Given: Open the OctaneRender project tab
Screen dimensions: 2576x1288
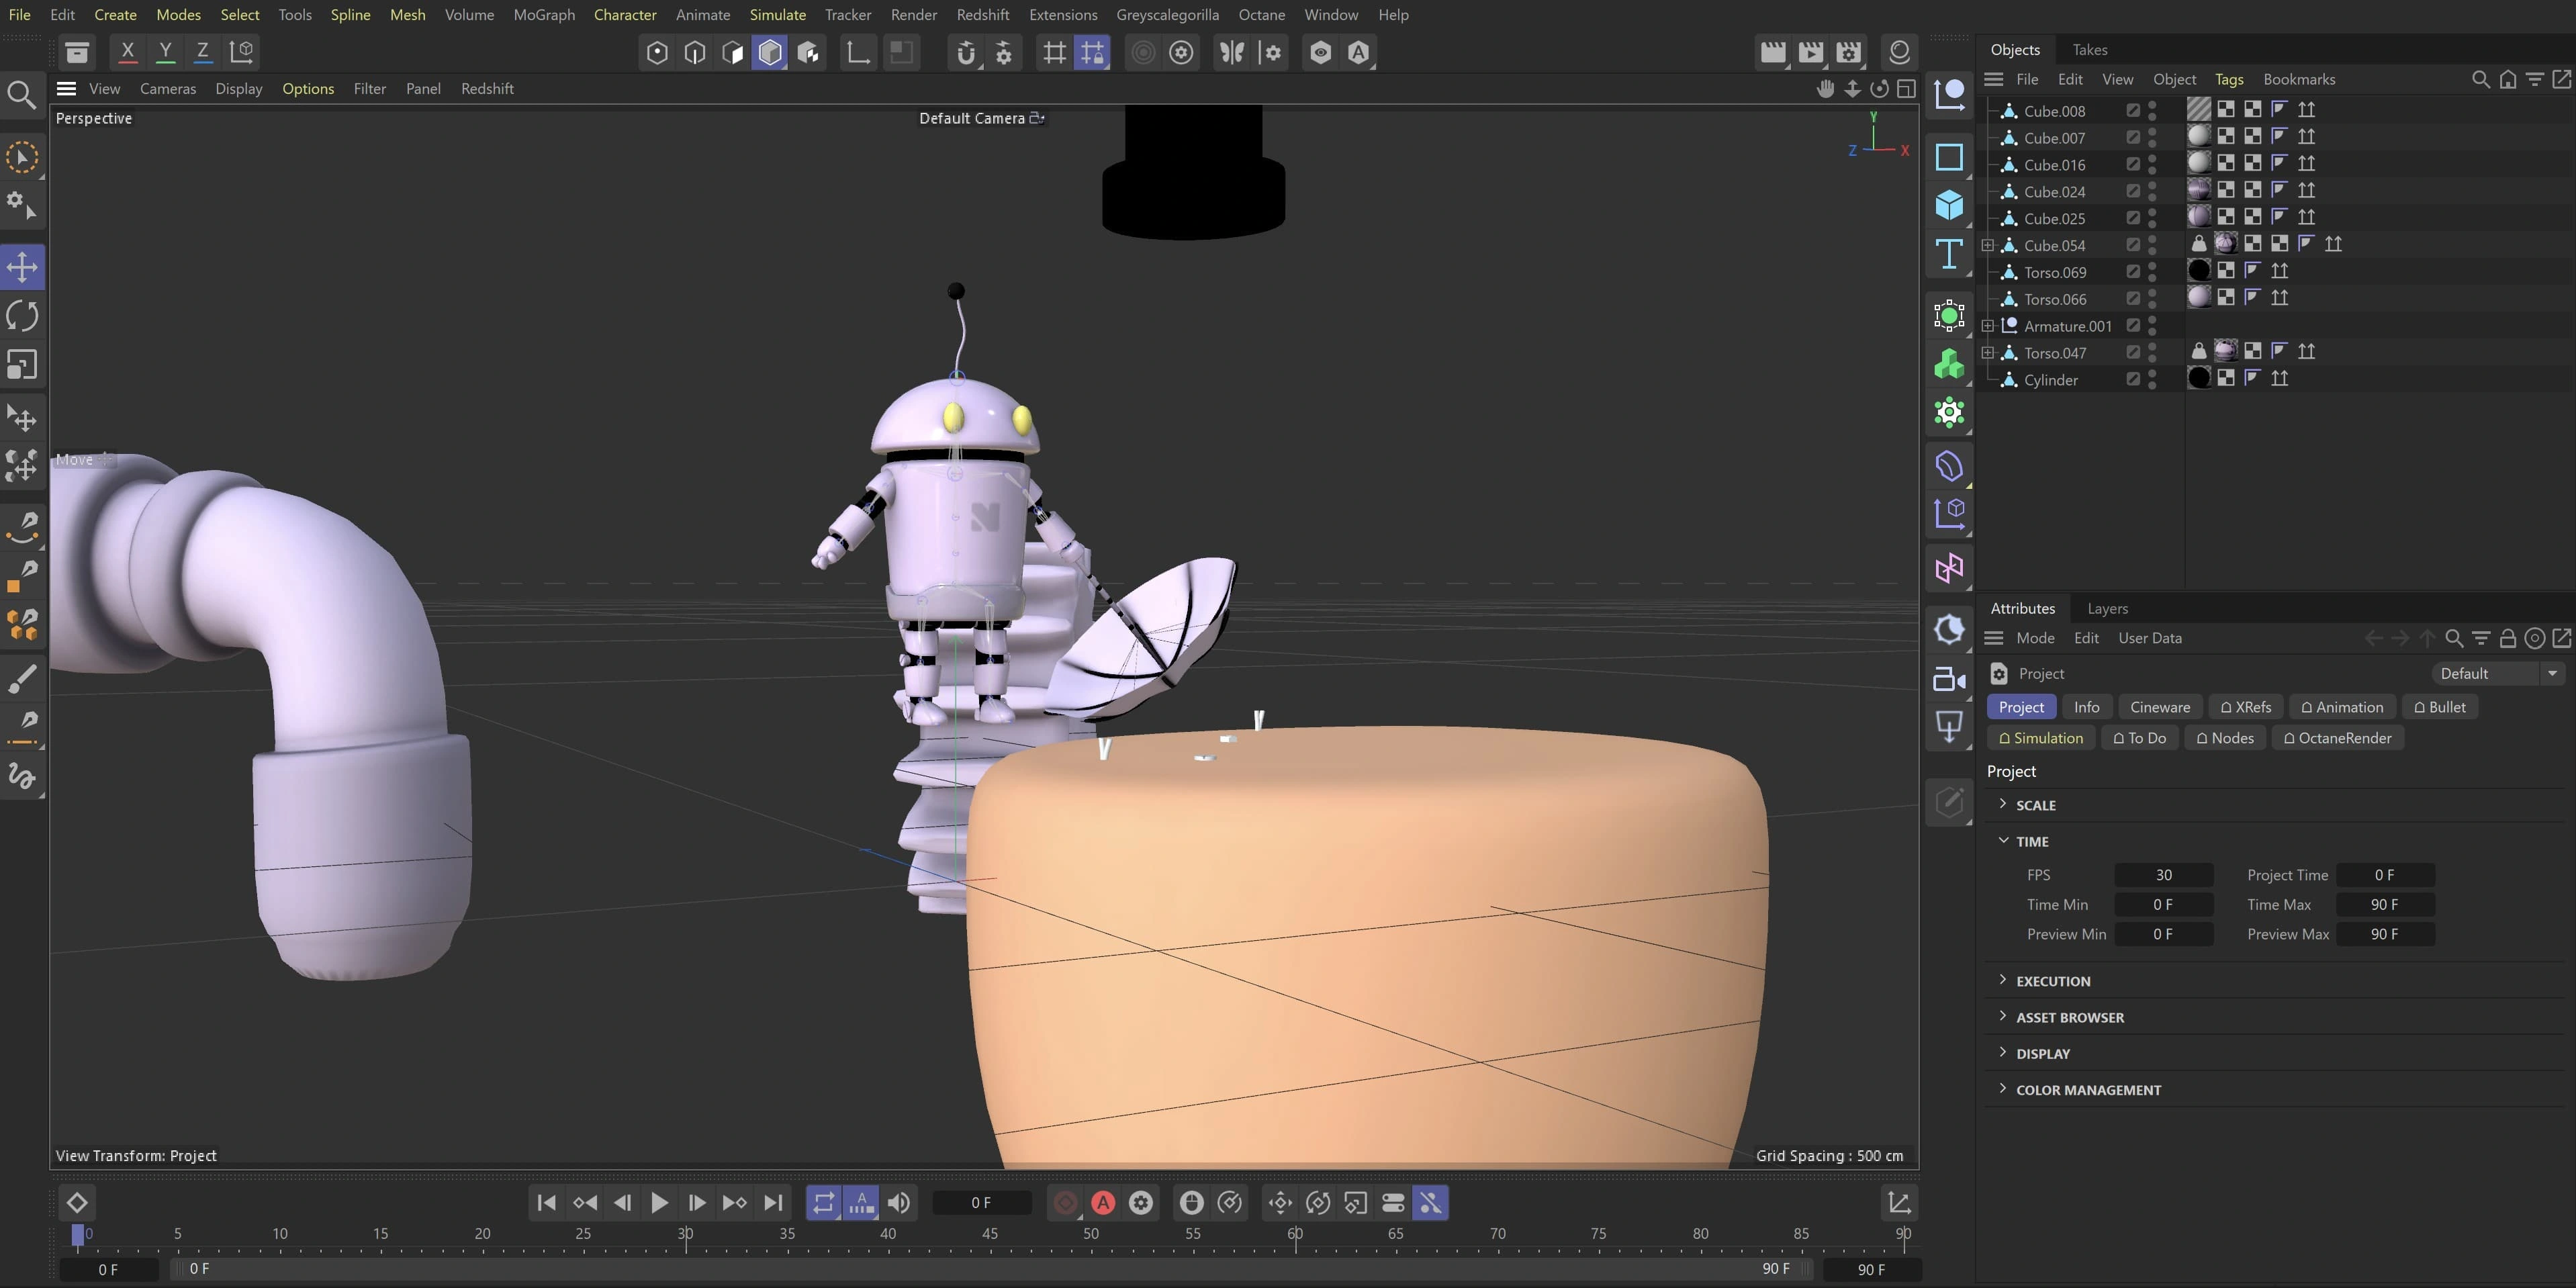Looking at the screenshot, I should click(2337, 738).
